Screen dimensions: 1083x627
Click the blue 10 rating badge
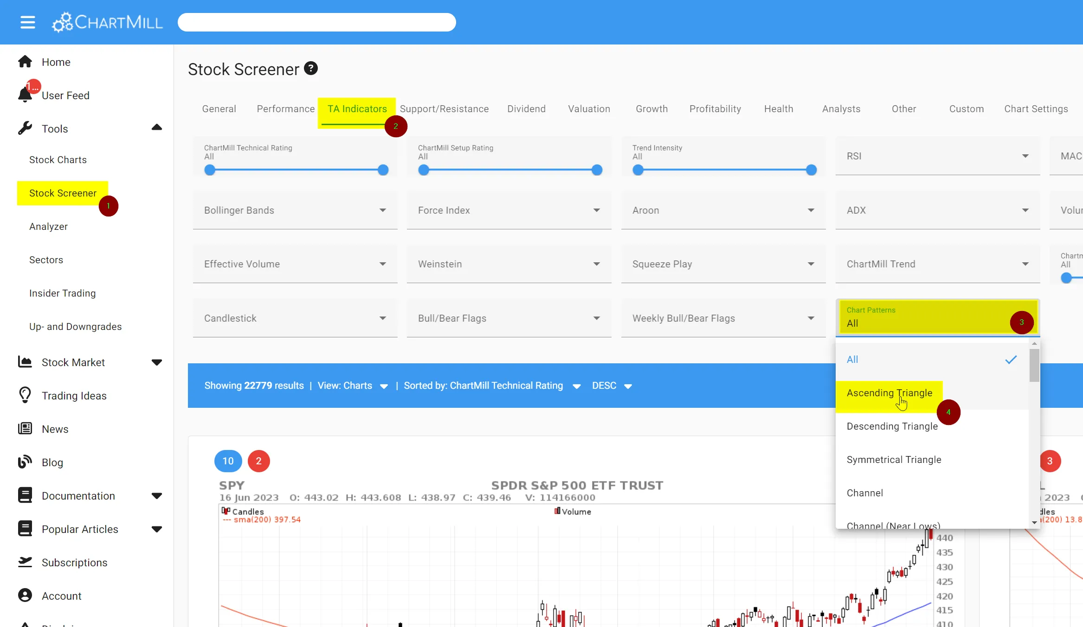(x=228, y=461)
